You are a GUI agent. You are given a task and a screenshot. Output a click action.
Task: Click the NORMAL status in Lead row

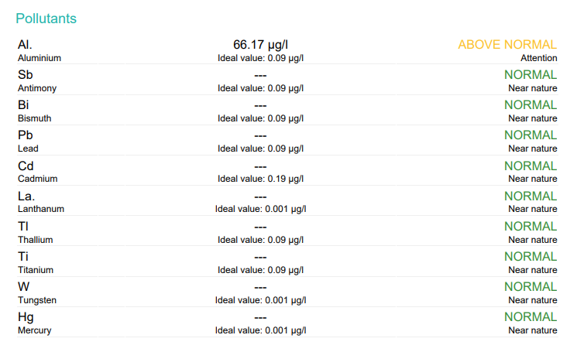tap(531, 135)
